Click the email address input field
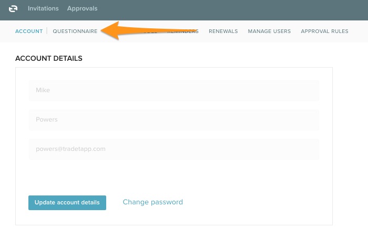 tap(173, 149)
